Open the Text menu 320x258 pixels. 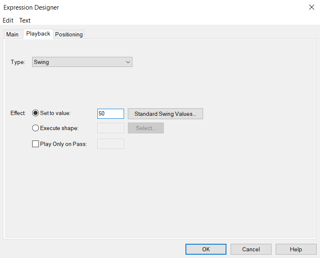click(25, 20)
